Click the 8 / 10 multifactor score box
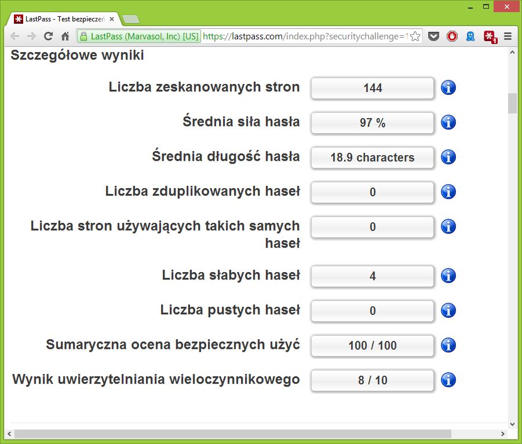This screenshot has height=444, width=522. (373, 380)
